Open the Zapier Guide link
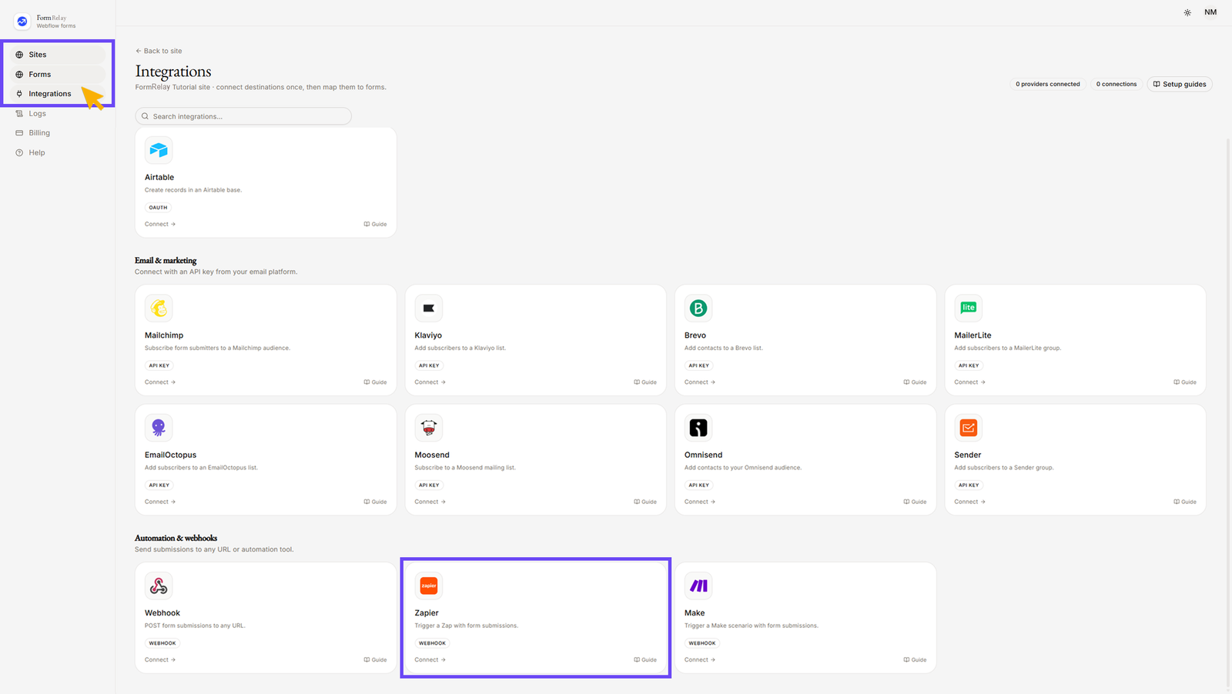Image resolution: width=1232 pixels, height=694 pixels. tap(645, 660)
